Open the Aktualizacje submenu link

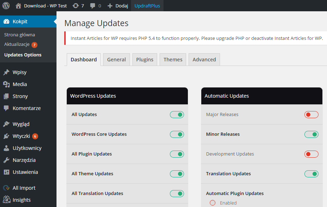(x=17, y=44)
